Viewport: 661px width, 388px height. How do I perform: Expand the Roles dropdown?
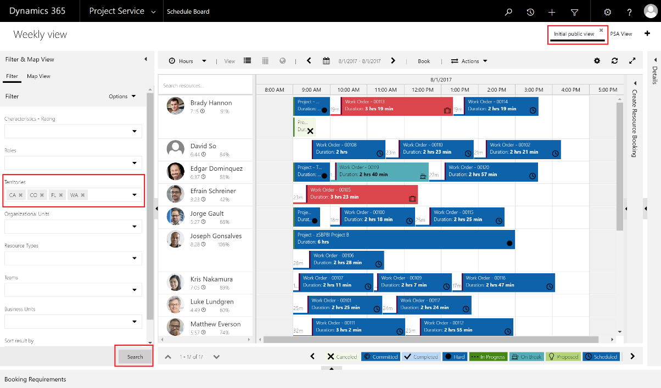pos(134,163)
